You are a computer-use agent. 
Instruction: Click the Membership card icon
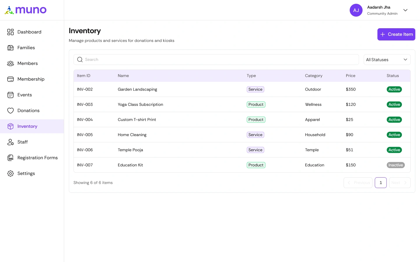[10, 79]
